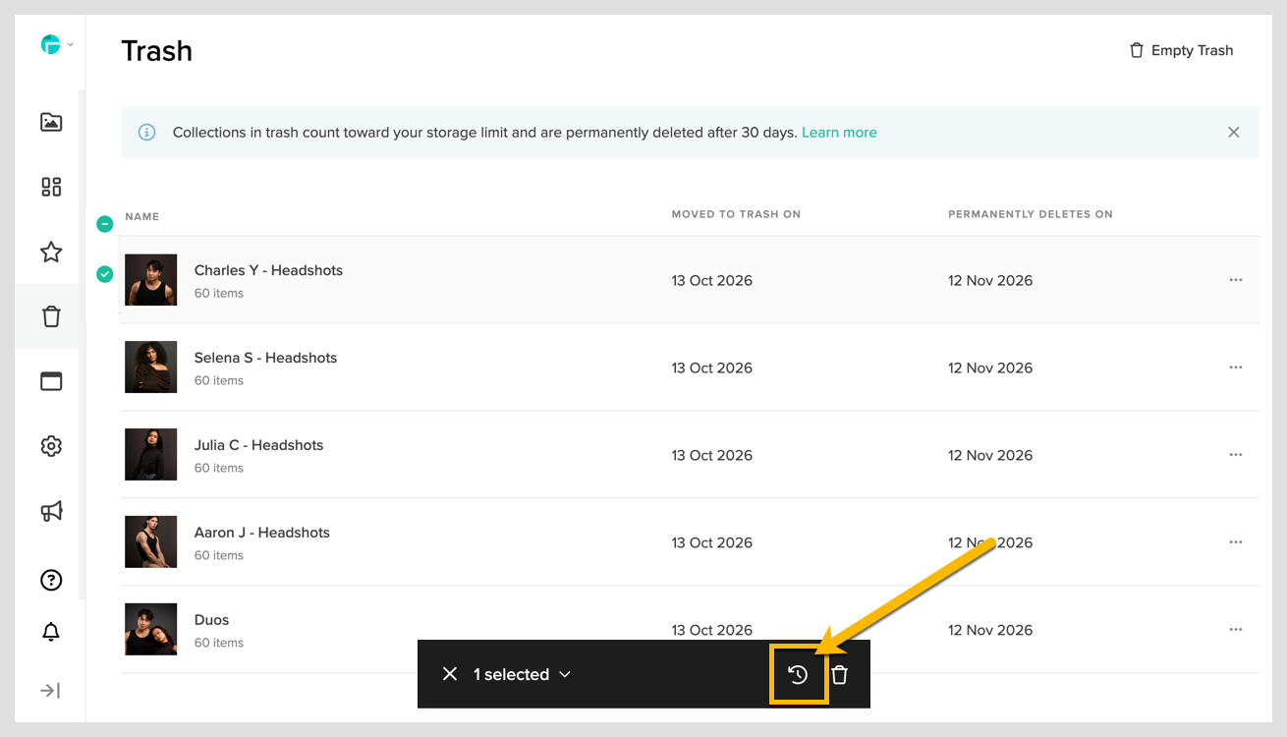Click the Charles Y - Headshots thumbnail
The height and width of the screenshot is (737, 1287).
point(151,280)
